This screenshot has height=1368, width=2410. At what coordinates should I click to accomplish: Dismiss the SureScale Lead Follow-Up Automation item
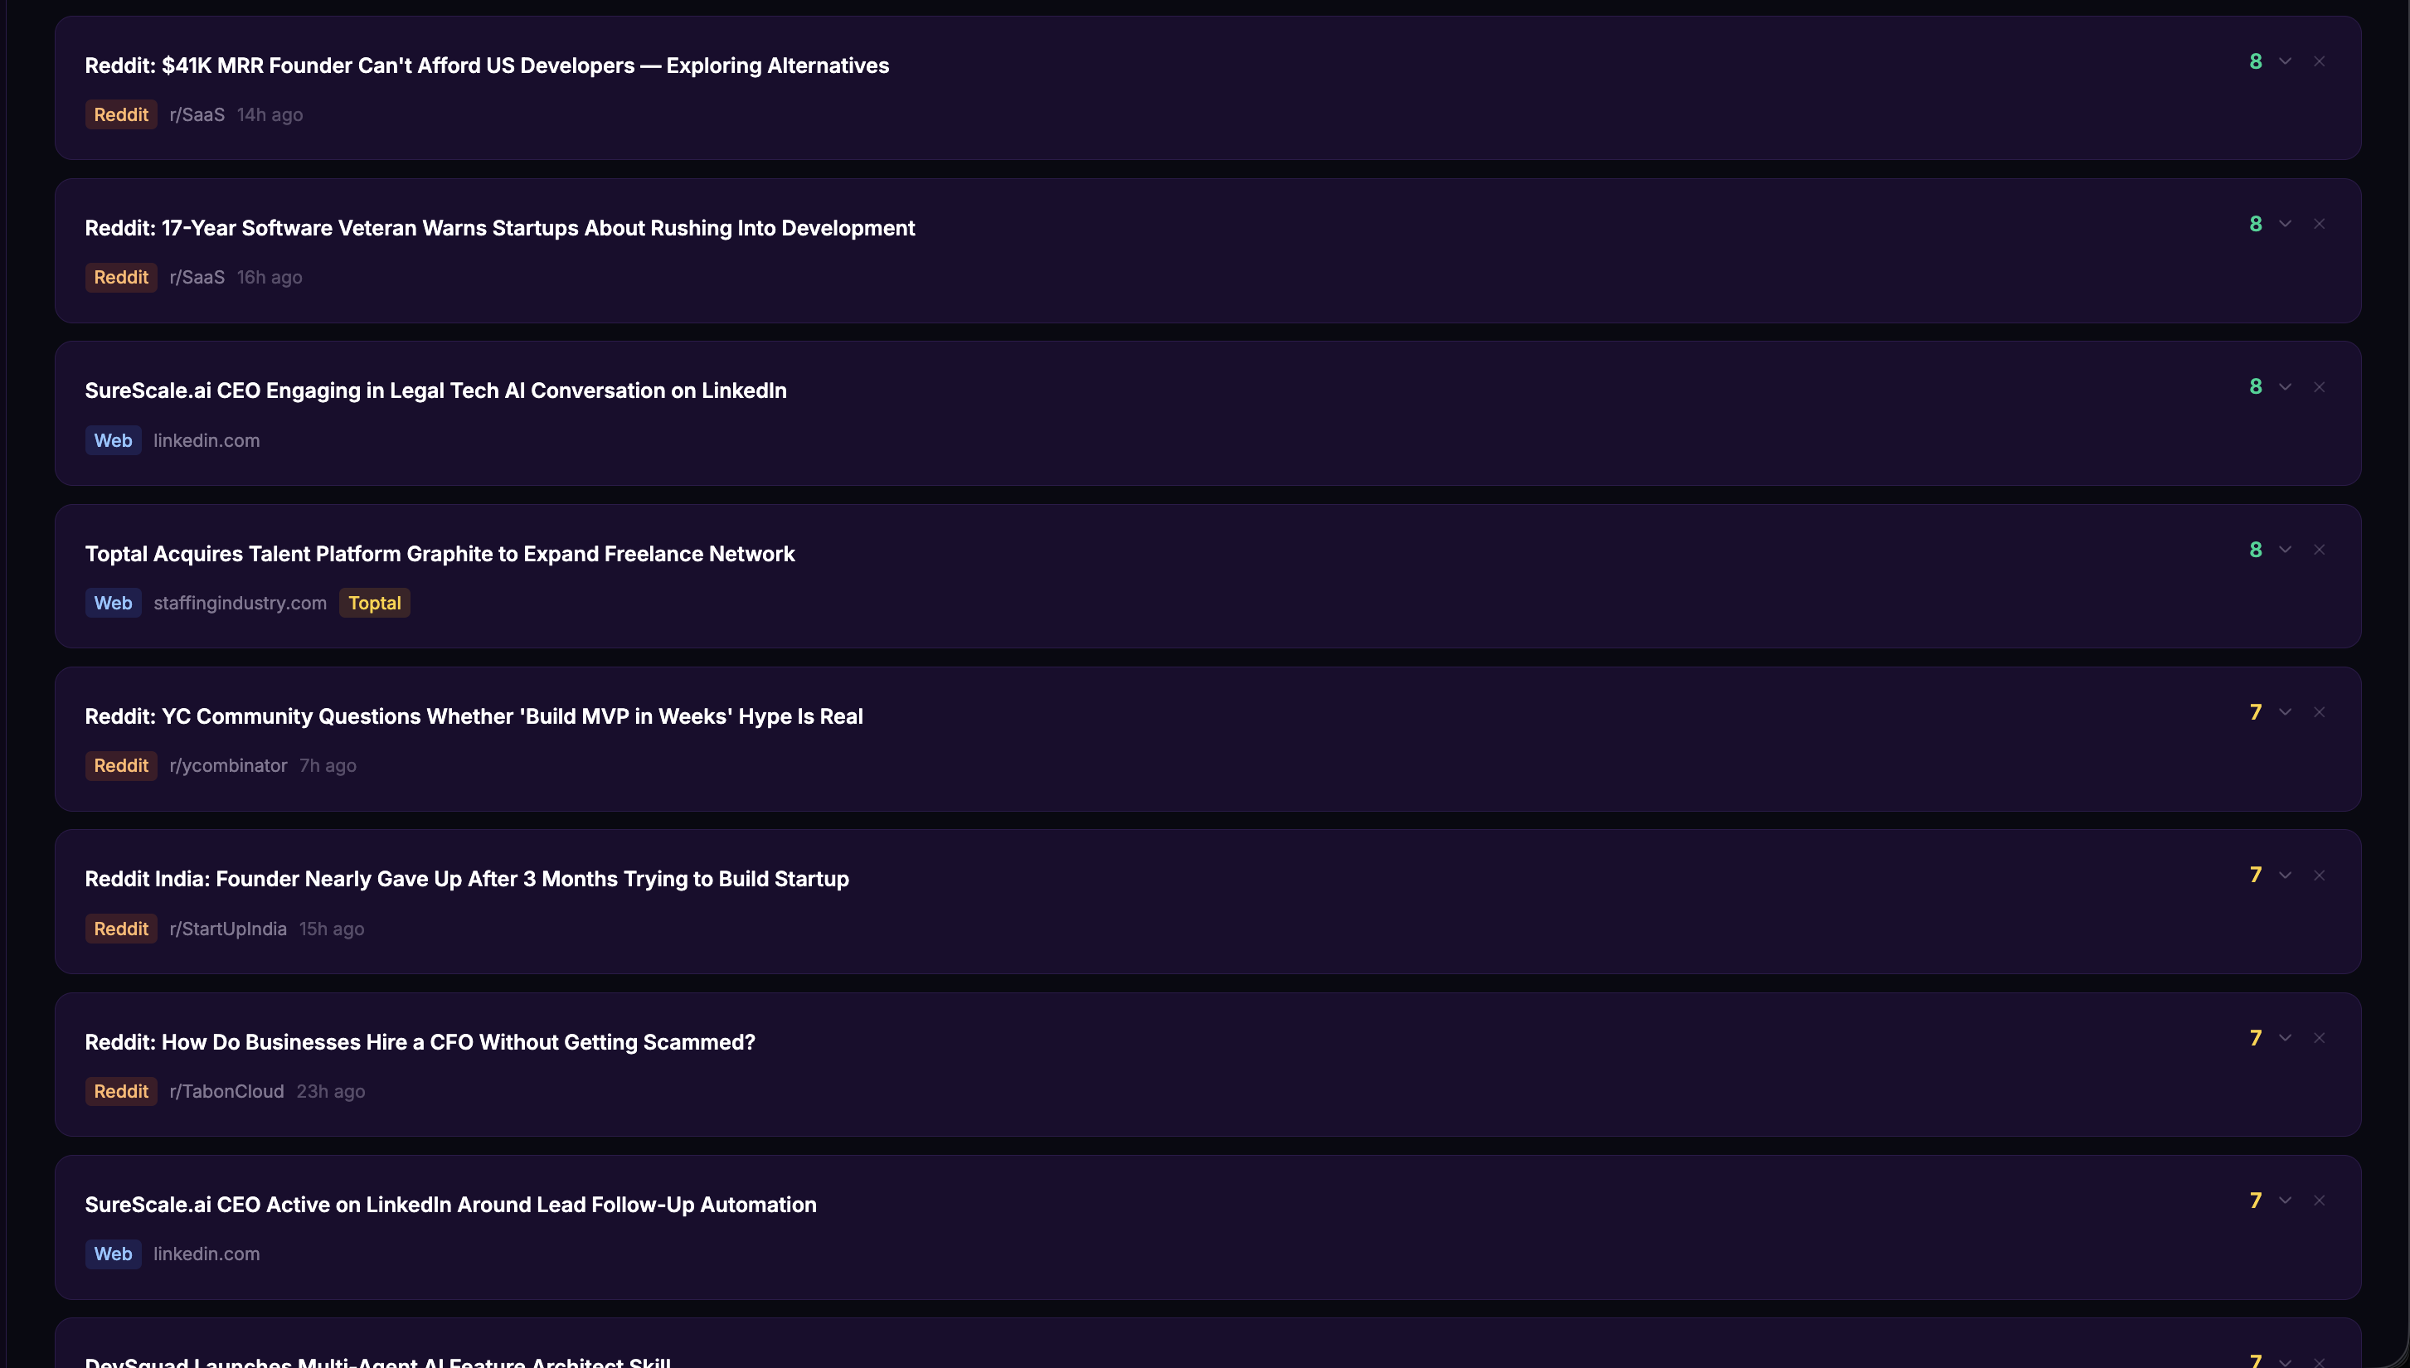click(x=2319, y=1201)
